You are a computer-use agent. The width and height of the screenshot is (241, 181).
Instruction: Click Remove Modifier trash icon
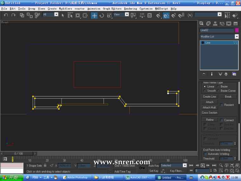(x=226, y=74)
